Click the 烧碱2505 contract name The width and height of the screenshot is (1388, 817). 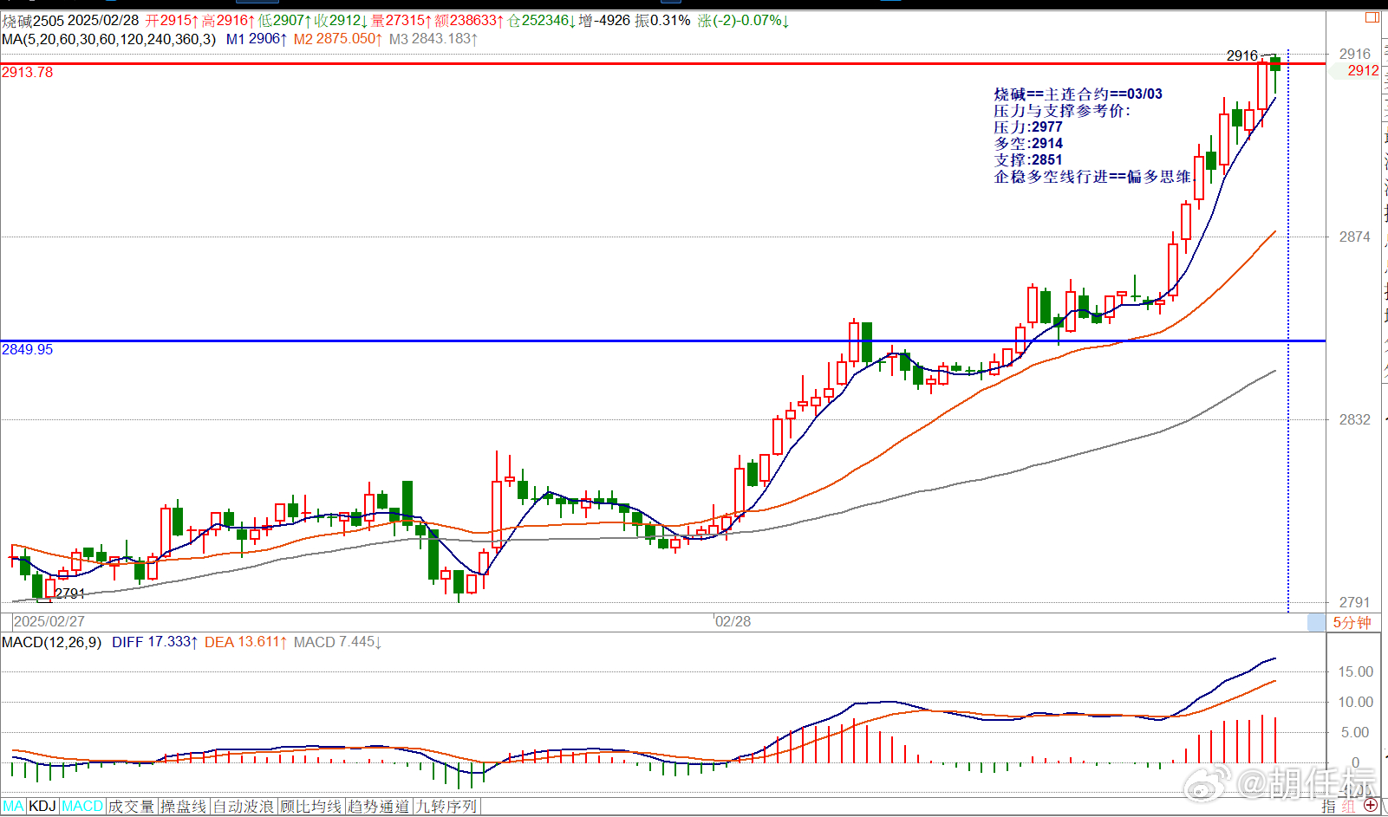click(33, 20)
